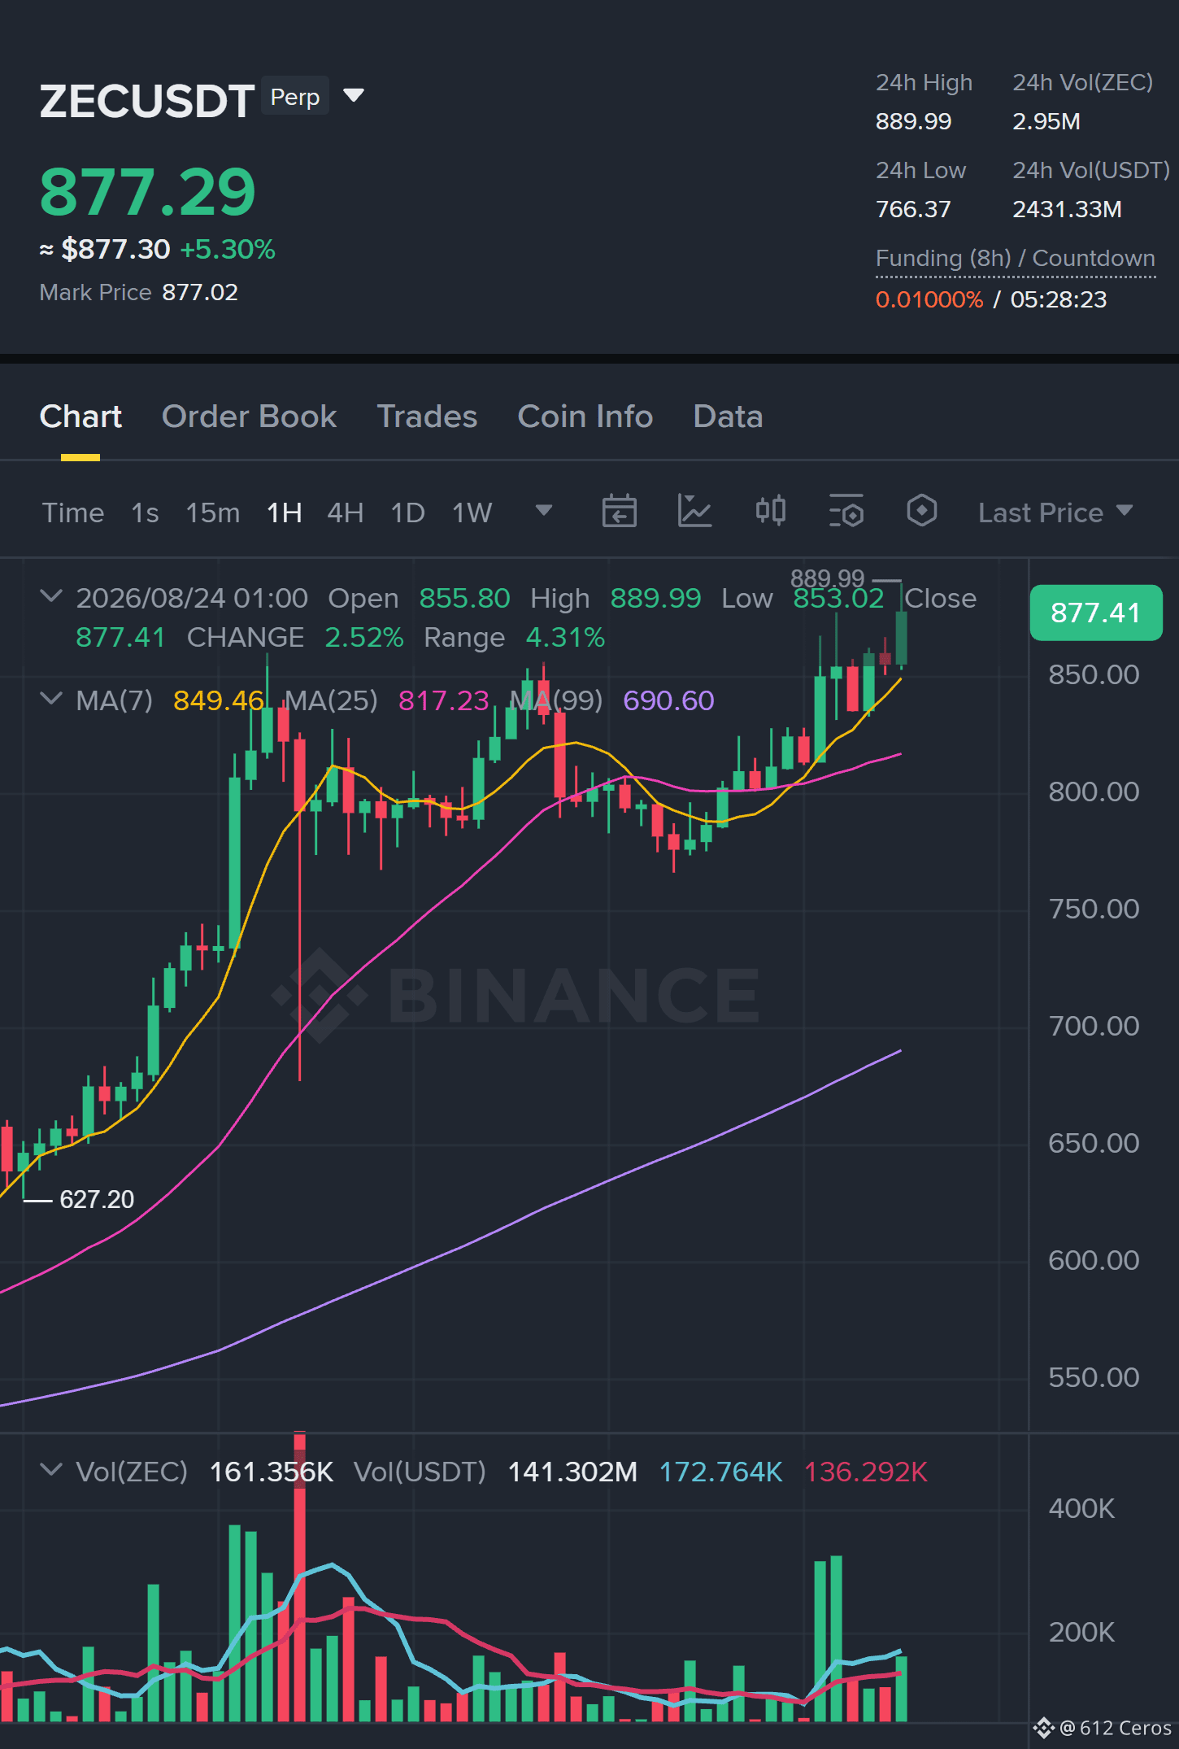The image size is (1179, 1749).
Task: Select the 1W interval
Action: pyautogui.click(x=472, y=512)
